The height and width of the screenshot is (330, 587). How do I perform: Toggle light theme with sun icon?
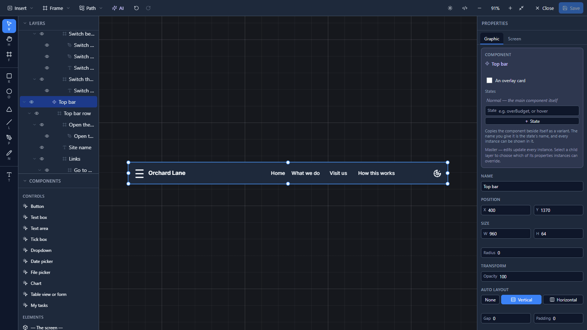click(450, 8)
